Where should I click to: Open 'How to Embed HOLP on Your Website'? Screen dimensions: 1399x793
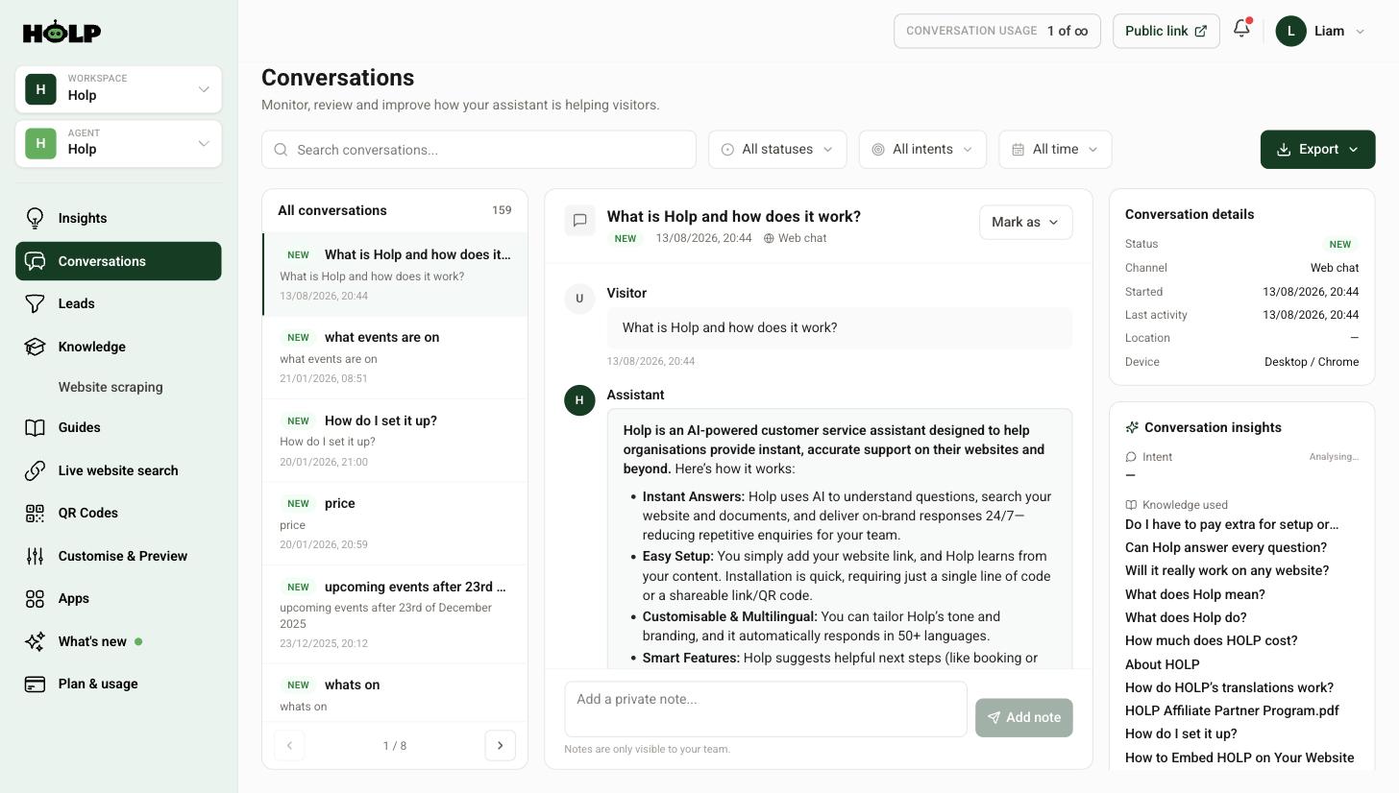click(x=1239, y=757)
